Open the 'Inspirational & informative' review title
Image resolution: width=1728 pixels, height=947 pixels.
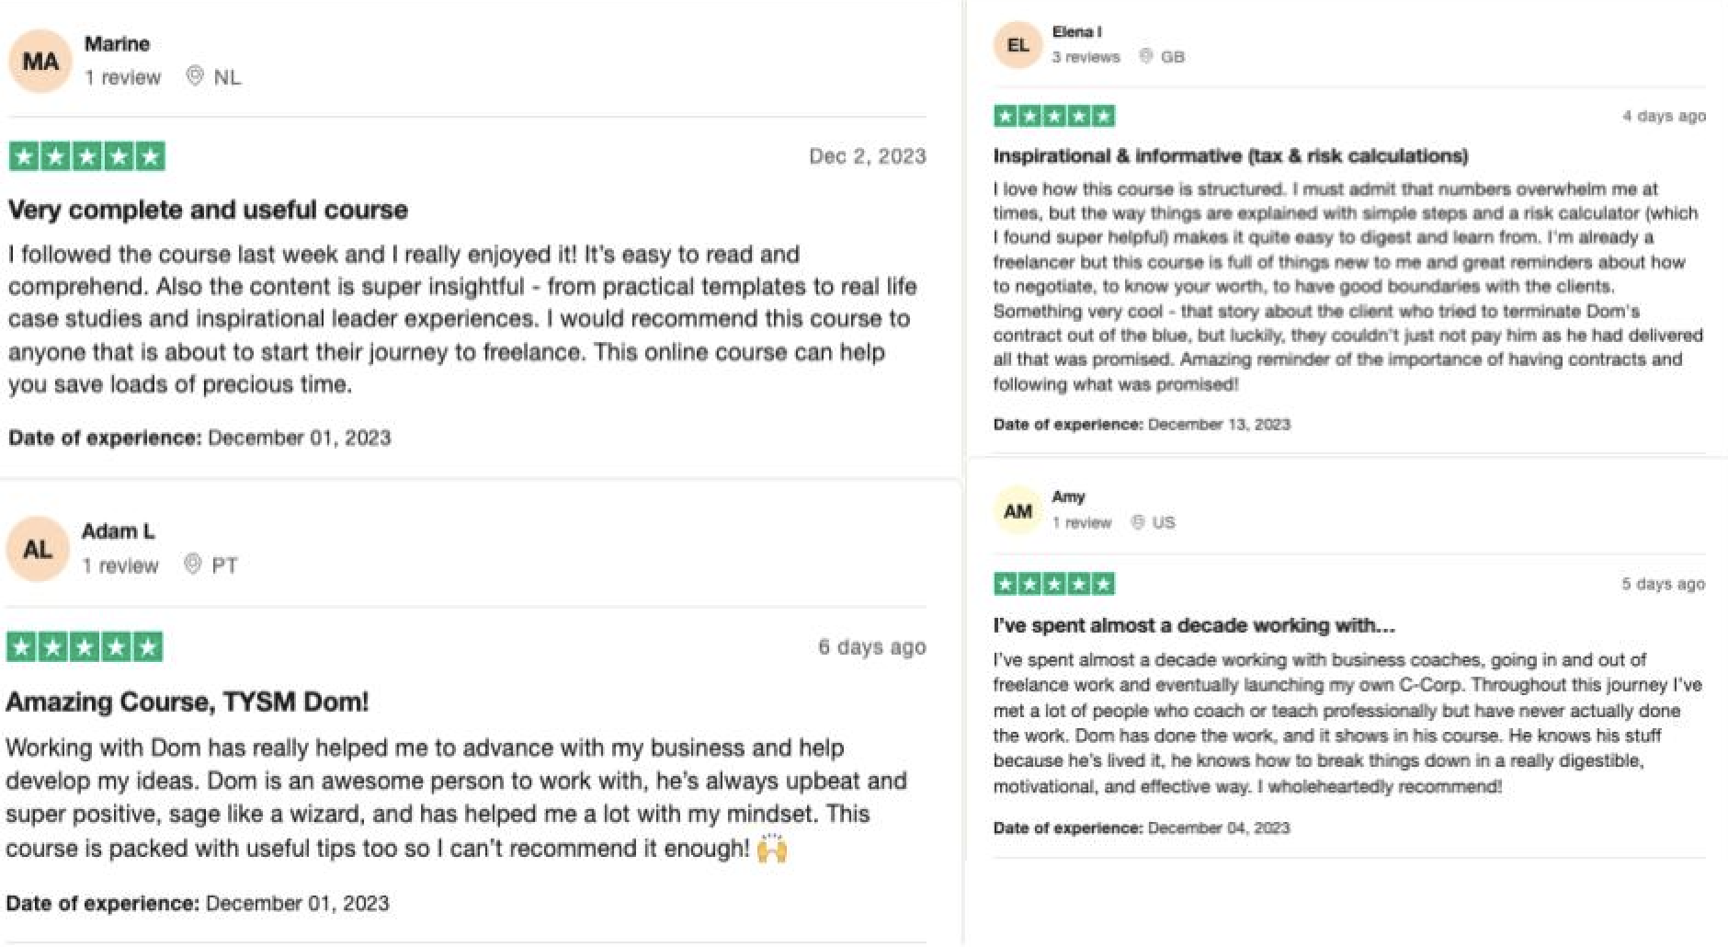tap(1231, 156)
